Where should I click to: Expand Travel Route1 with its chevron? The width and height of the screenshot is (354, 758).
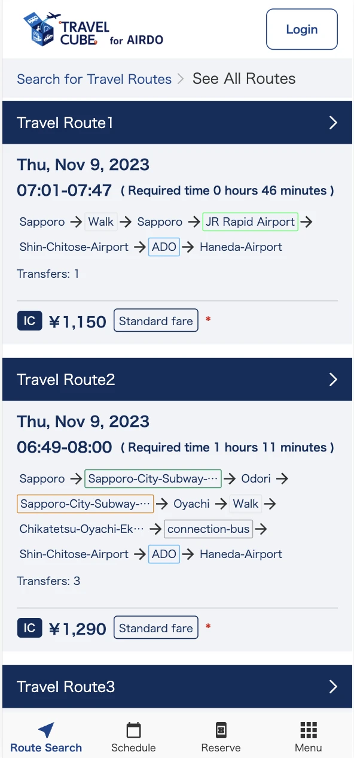[333, 123]
